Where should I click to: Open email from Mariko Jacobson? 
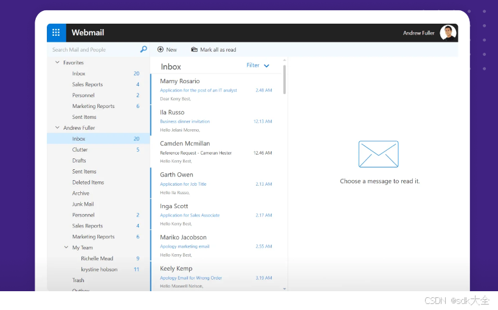pos(216,245)
